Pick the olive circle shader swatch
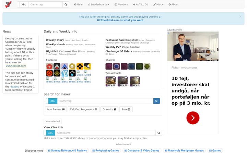This screenshot has width=247, height=154. [147, 66]
